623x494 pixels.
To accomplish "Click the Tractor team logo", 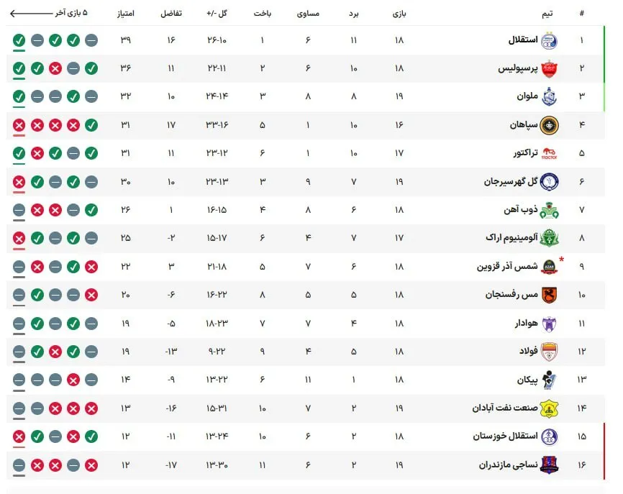I will 550,154.
